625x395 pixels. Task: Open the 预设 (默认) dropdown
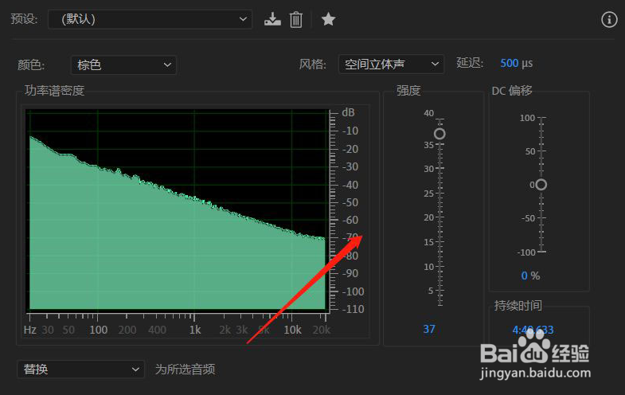click(150, 19)
